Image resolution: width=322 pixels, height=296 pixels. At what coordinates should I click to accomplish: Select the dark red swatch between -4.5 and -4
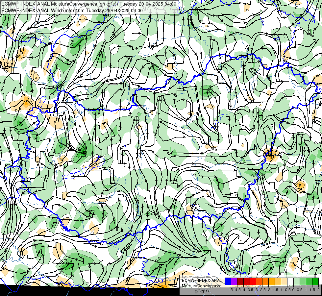click(240, 282)
